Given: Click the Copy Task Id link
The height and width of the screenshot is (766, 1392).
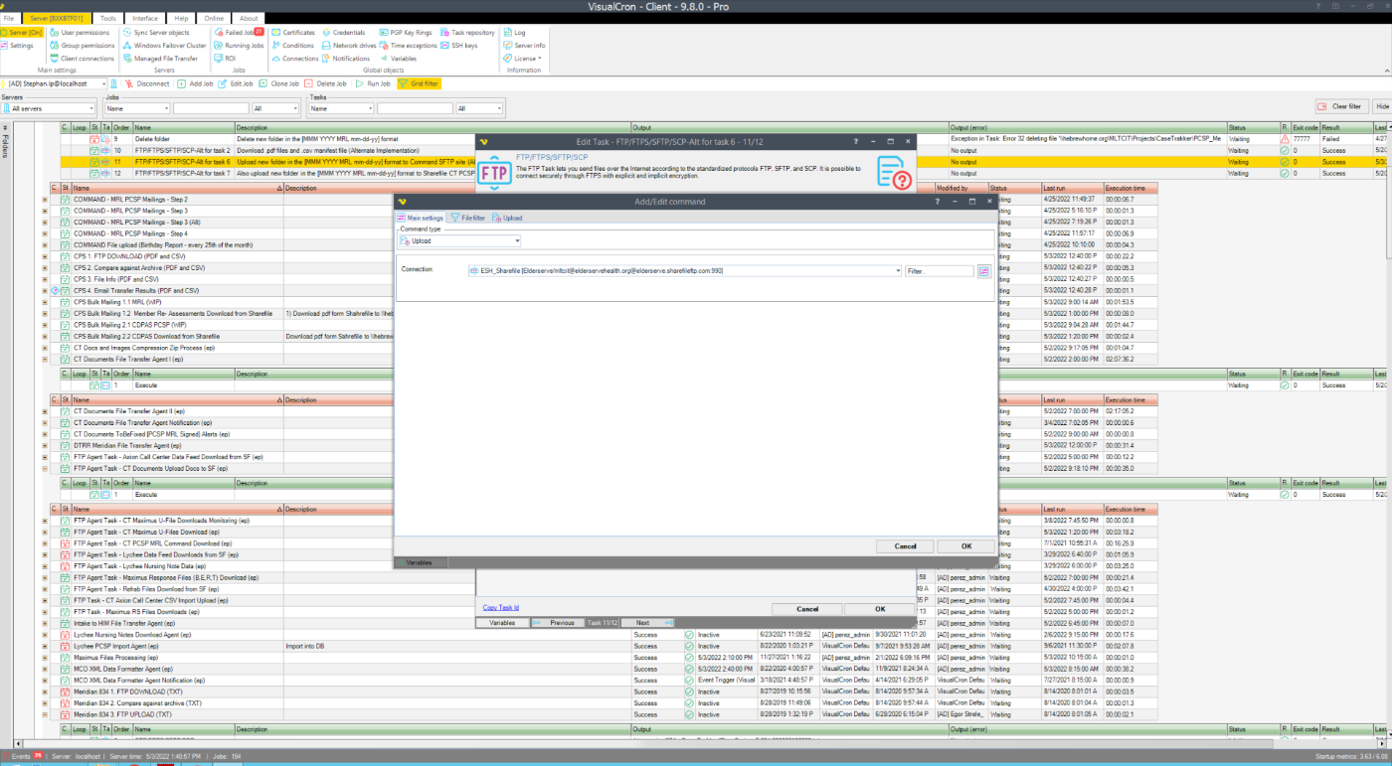Looking at the screenshot, I should (x=500, y=608).
